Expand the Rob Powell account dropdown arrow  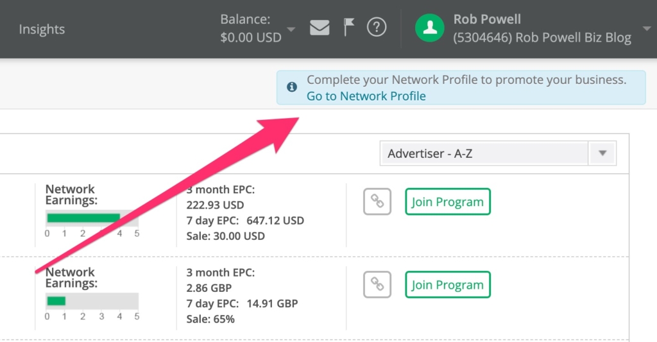tap(645, 30)
